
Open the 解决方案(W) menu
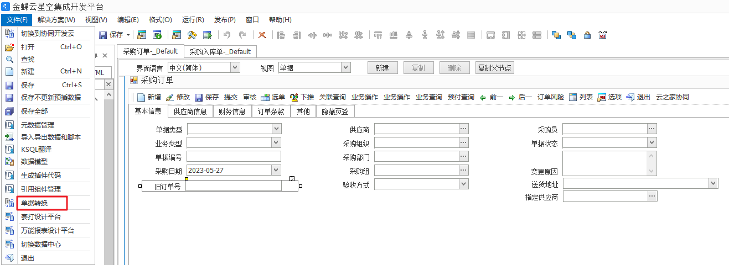point(56,19)
